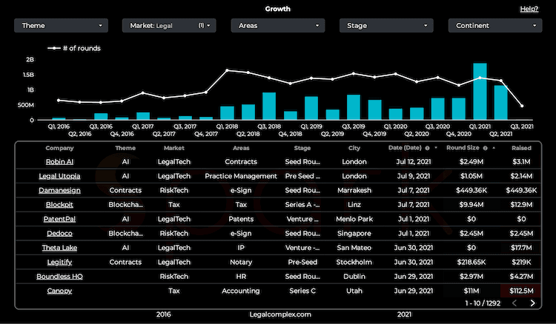Click sort arrow on Date column
The width and height of the screenshot is (556, 324).
[x=436, y=148]
